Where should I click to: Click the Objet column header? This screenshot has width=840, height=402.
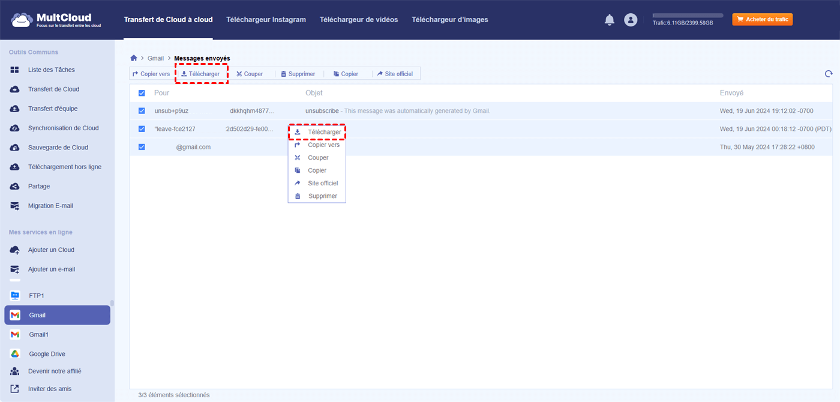314,93
